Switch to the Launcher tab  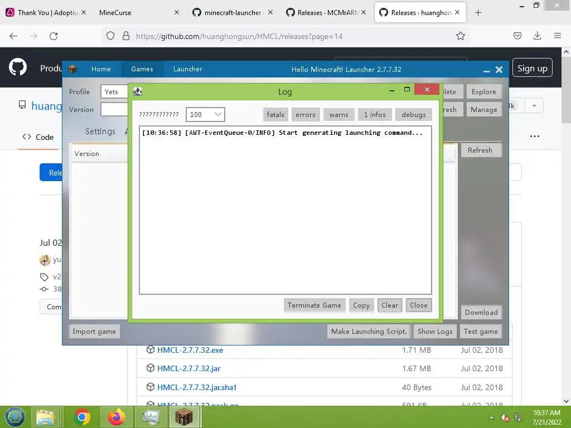point(188,69)
